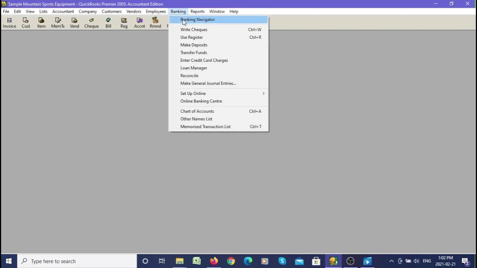Viewport: 477px width, 268px height.
Task: Open the Employees menu
Action: pos(156,12)
